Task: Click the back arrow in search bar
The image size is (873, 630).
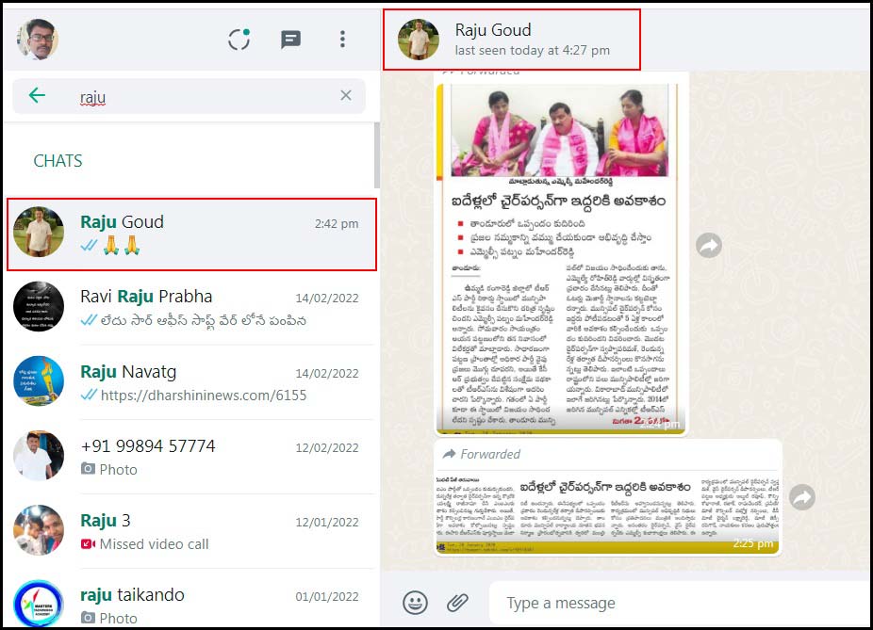Action: pyautogui.click(x=37, y=95)
